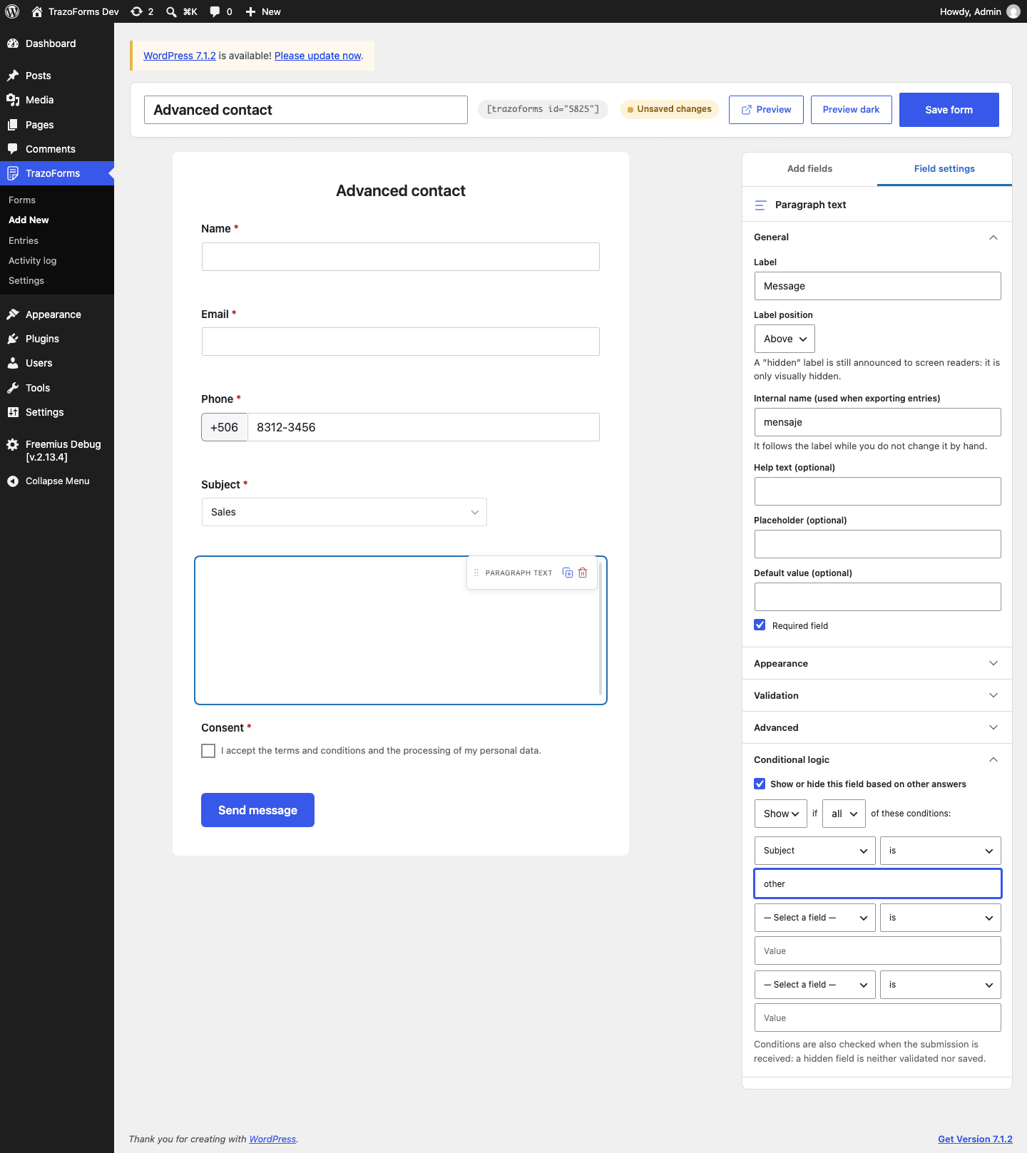Image resolution: width=1027 pixels, height=1153 pixels.
Task: Click the Preview dark button
Action: pyautogui.click(x=851, y=110)
